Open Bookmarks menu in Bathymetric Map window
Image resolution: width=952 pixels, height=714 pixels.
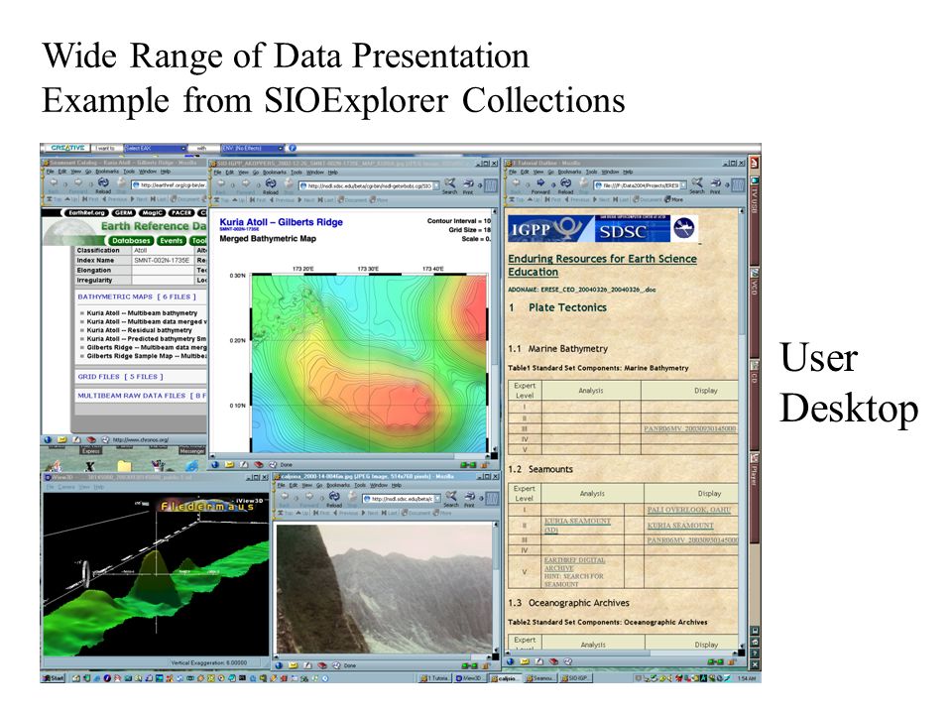[277, 172]
